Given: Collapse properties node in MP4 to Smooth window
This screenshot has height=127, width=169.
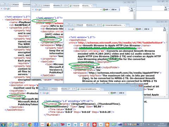Looking at the screenshot, I should coord(39,43).
